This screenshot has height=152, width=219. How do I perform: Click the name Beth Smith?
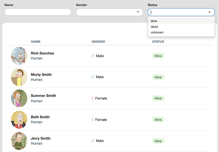(40, 117)
